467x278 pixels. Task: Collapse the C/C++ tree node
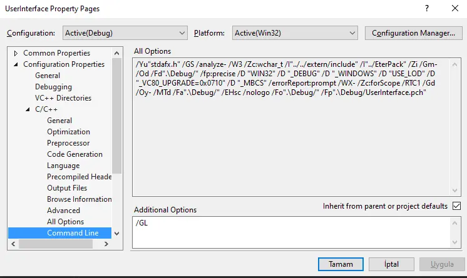(28, 109)
